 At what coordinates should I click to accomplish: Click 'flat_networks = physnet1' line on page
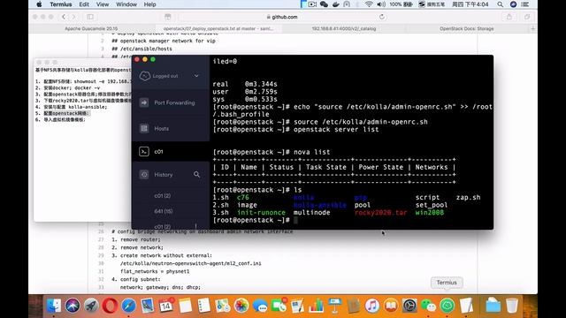coord(155,271)
